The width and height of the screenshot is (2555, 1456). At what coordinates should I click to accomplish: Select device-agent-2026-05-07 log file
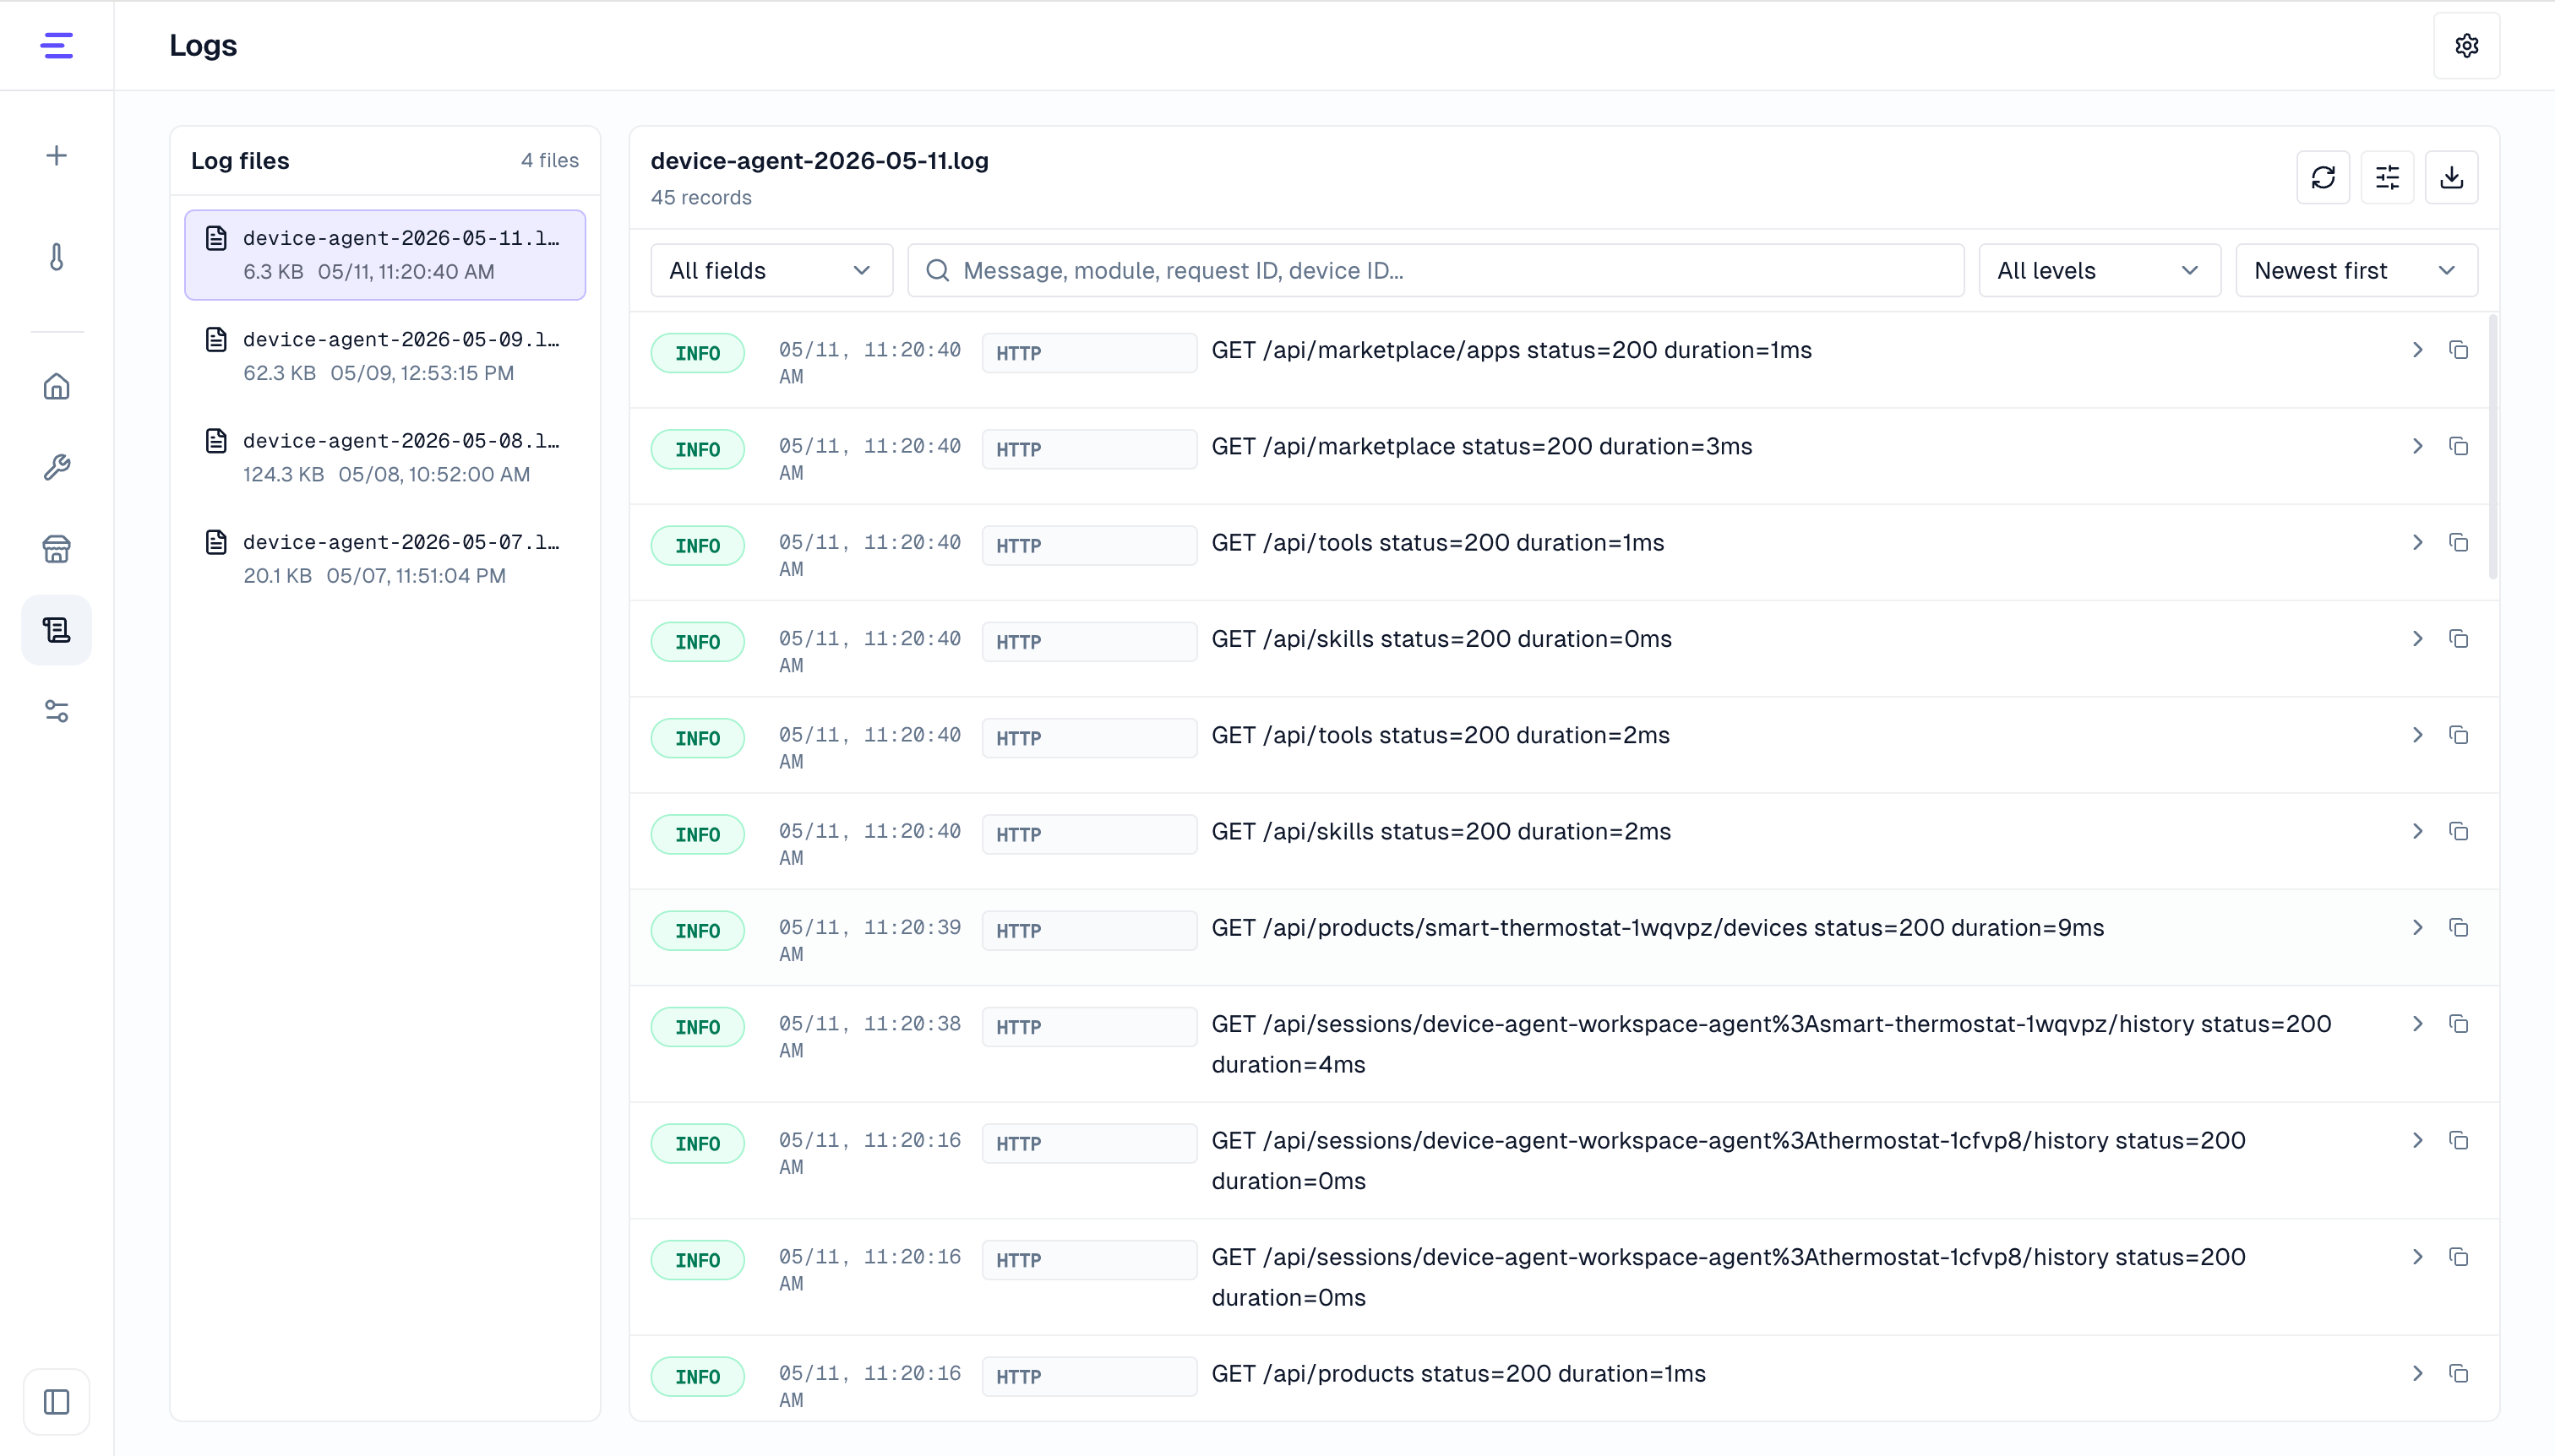(385, 559)
